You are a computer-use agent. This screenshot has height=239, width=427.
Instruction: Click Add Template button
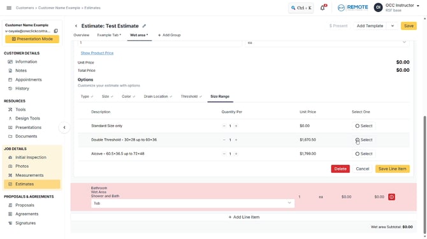point(370,26)
